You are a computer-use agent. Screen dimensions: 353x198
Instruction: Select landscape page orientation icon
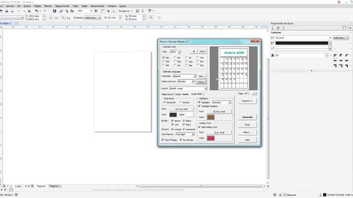[x=56, y=18]
